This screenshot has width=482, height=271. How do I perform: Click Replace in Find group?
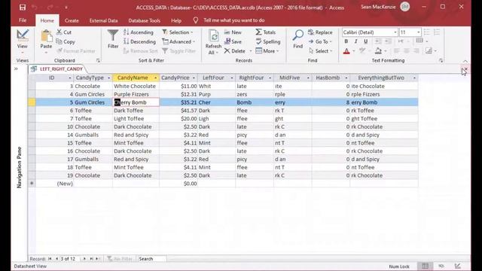point(320,32)
